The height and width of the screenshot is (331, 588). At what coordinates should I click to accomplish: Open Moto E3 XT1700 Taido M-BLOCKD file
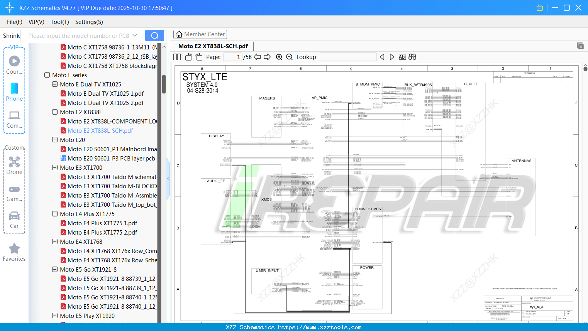pos(109,186)
